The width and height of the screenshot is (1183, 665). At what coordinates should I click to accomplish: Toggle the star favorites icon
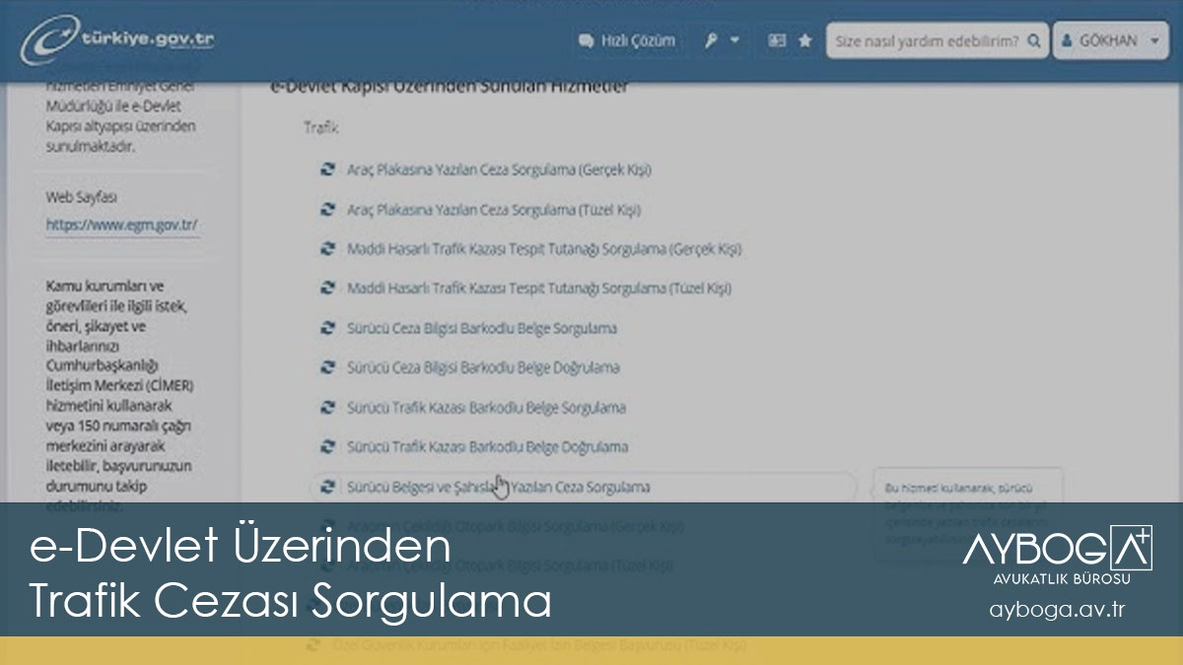click(804, 40)
